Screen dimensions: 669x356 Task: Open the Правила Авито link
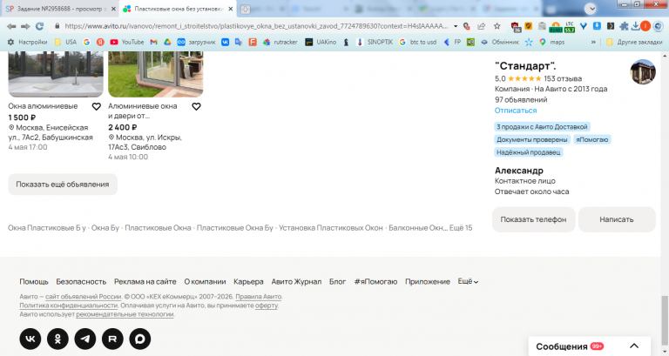click(259, 297)
